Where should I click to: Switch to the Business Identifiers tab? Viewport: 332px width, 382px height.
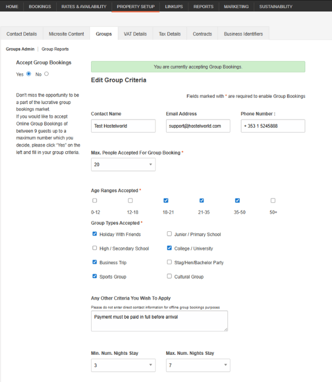(x=243, y=34)
